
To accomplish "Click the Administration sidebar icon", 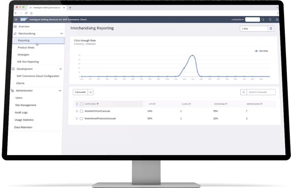I will (x=12, y=91).
